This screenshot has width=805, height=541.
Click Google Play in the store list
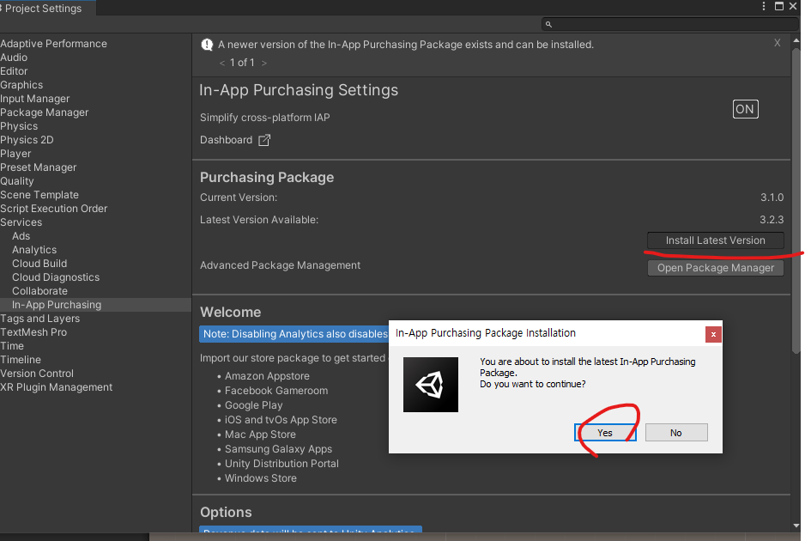[254, 405]
